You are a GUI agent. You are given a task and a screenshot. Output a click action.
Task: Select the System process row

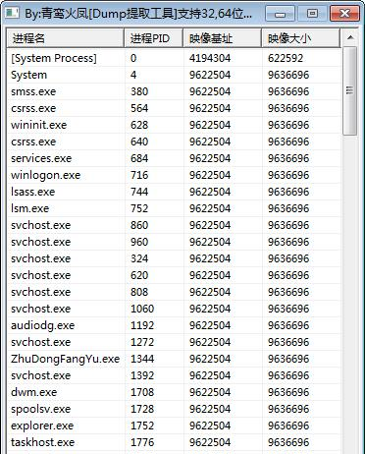pos(174,75)
